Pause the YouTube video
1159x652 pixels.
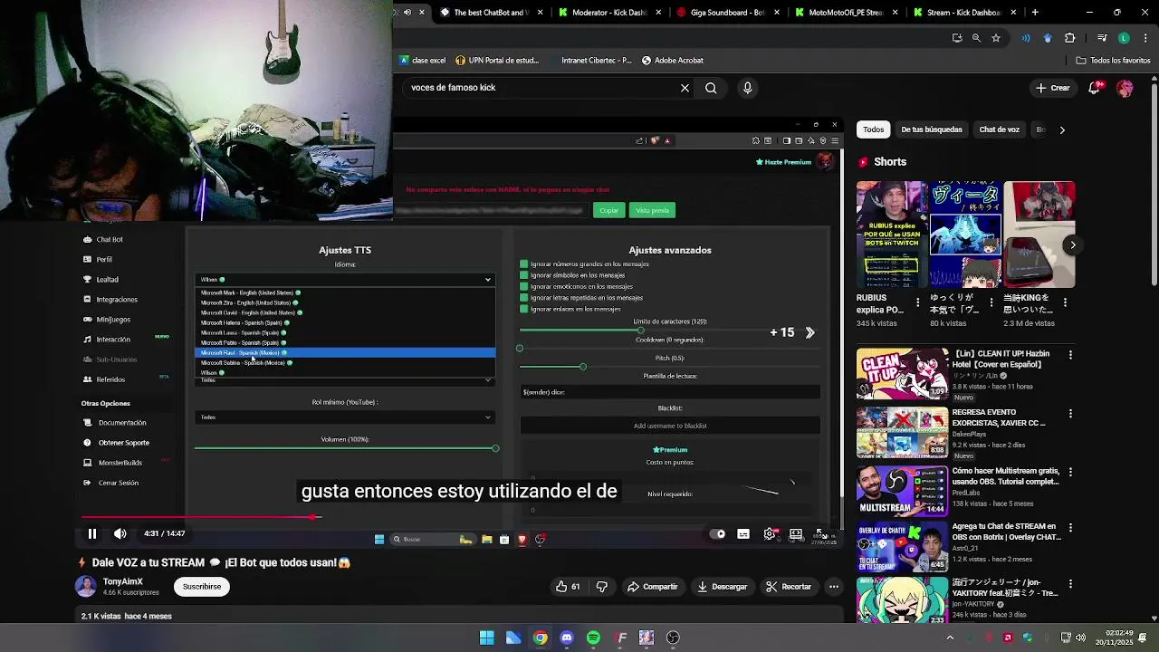[x=91, y=533]
